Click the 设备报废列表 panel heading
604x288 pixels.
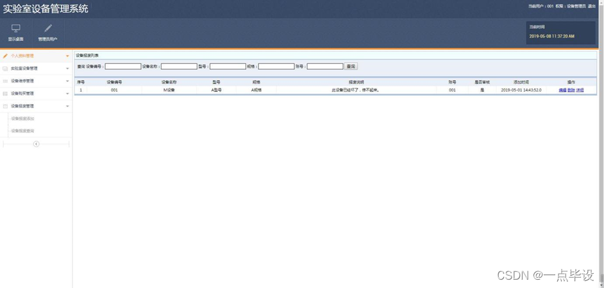tap(87, 56)
